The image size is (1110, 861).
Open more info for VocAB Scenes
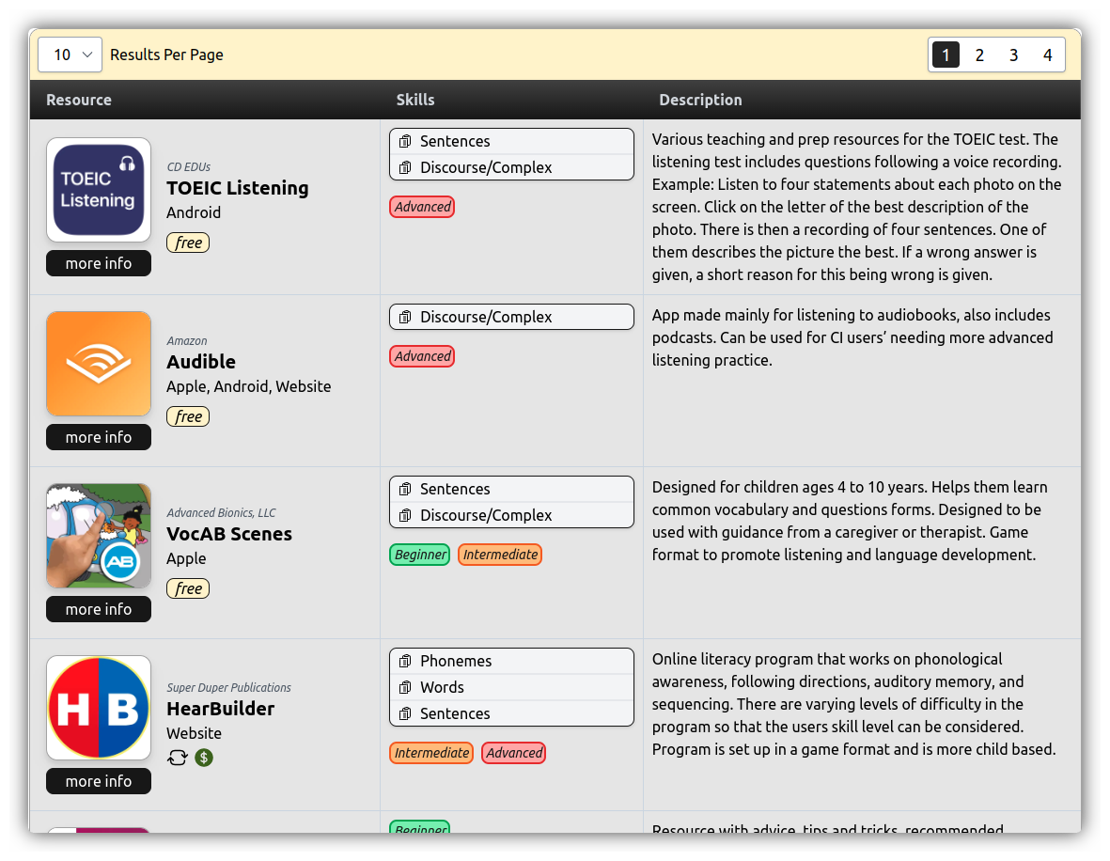[x=99, y=609]
